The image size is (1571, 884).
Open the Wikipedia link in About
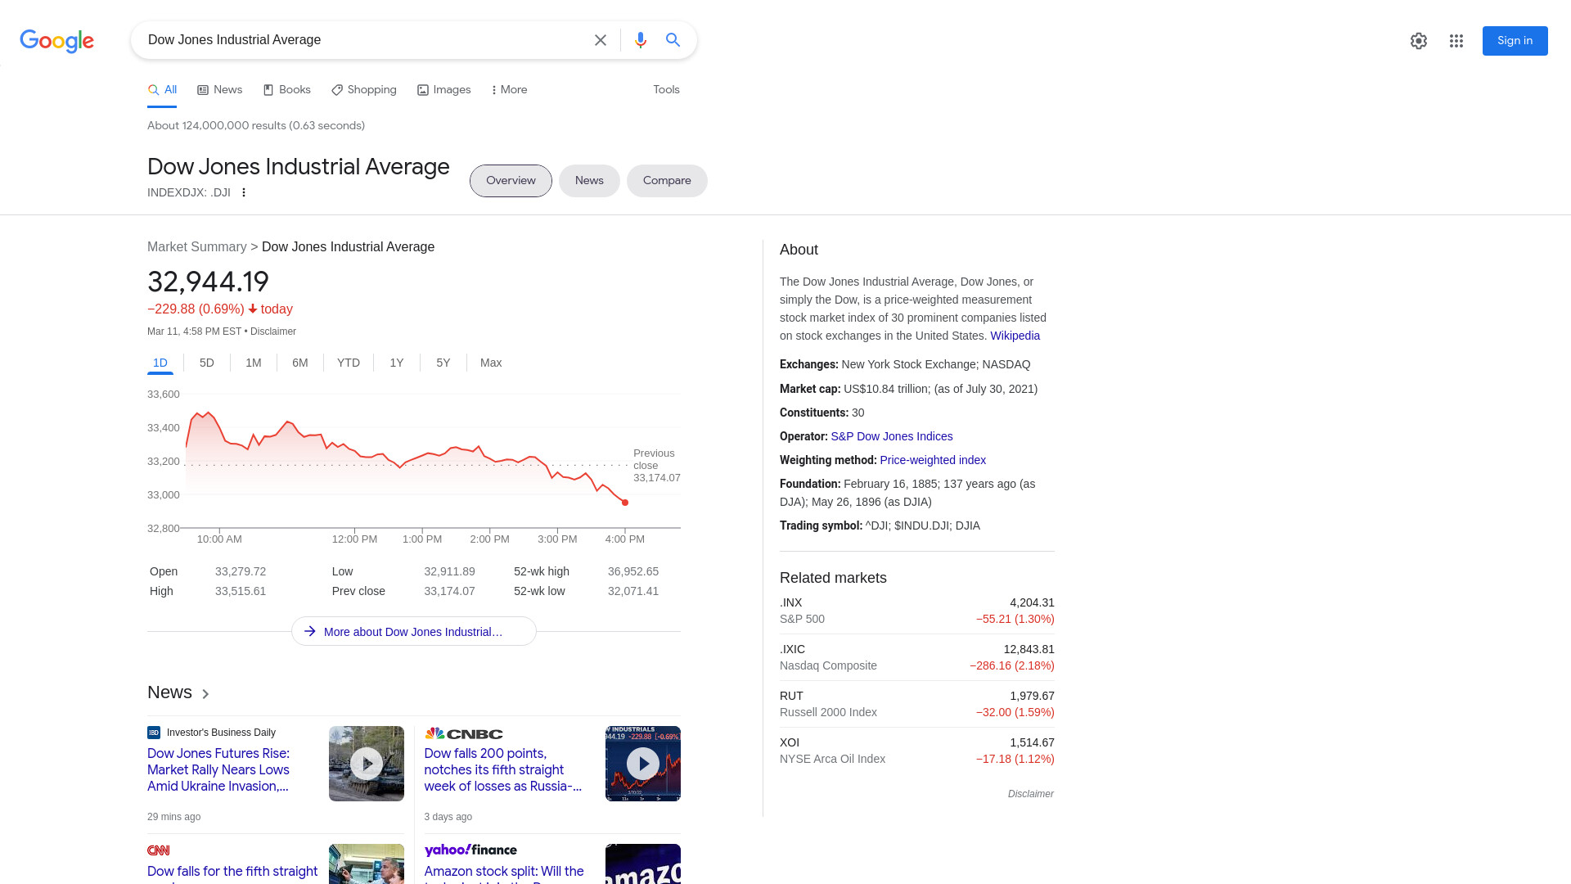click(1015, 336)
